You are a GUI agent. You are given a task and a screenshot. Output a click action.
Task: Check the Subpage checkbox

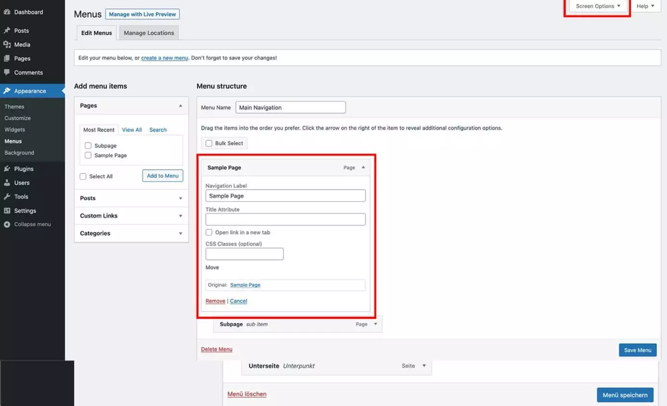point(88,145)
